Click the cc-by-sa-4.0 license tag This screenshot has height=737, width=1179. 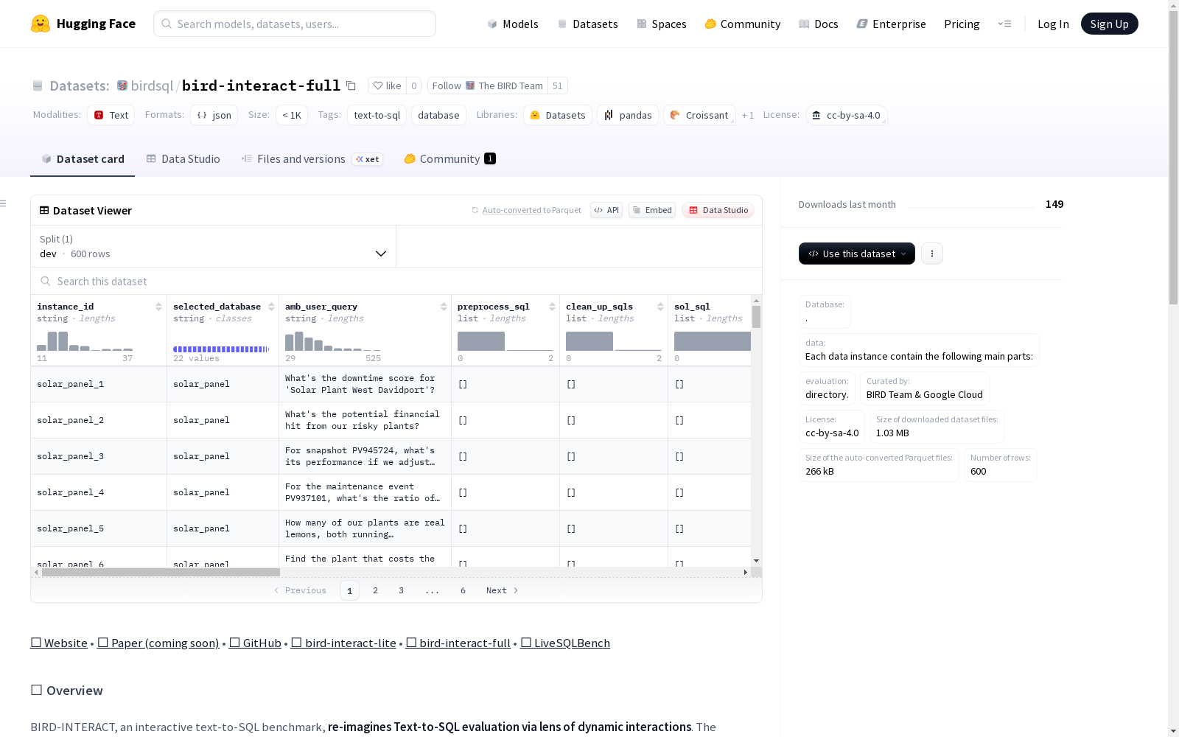(846, 115)
